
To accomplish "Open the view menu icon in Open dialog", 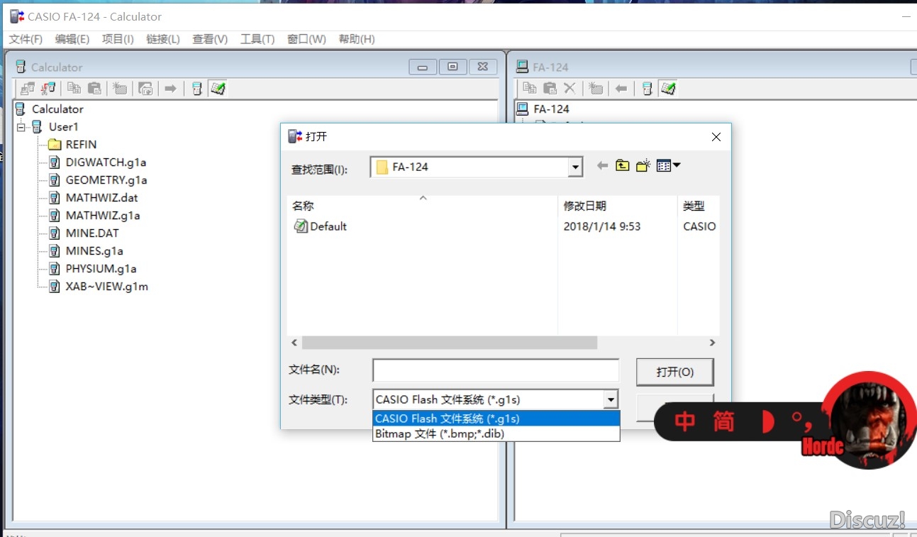I will point(668,165).
